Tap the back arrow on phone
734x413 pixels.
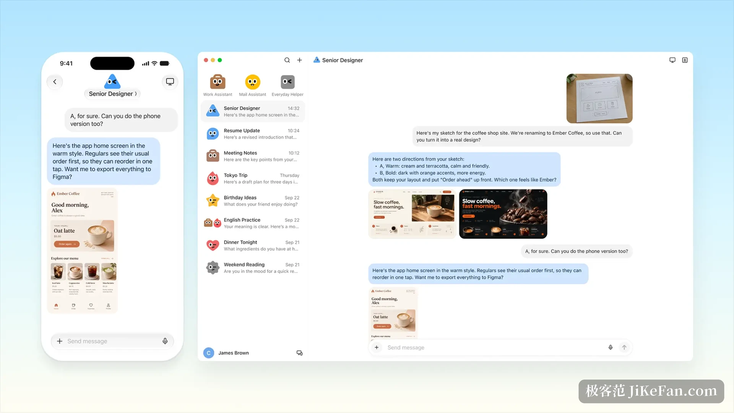point(55,82)
